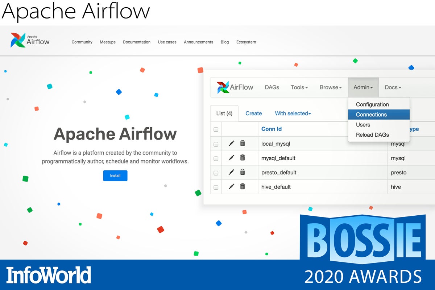The height and width of the screenshot is (290, 435).
Task: Open the Meetups link in site header
Action: pyautogui.click(x=108, y=42)
